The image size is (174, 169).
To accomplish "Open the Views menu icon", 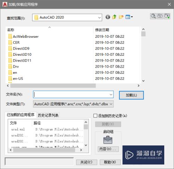I will [129, 17].
